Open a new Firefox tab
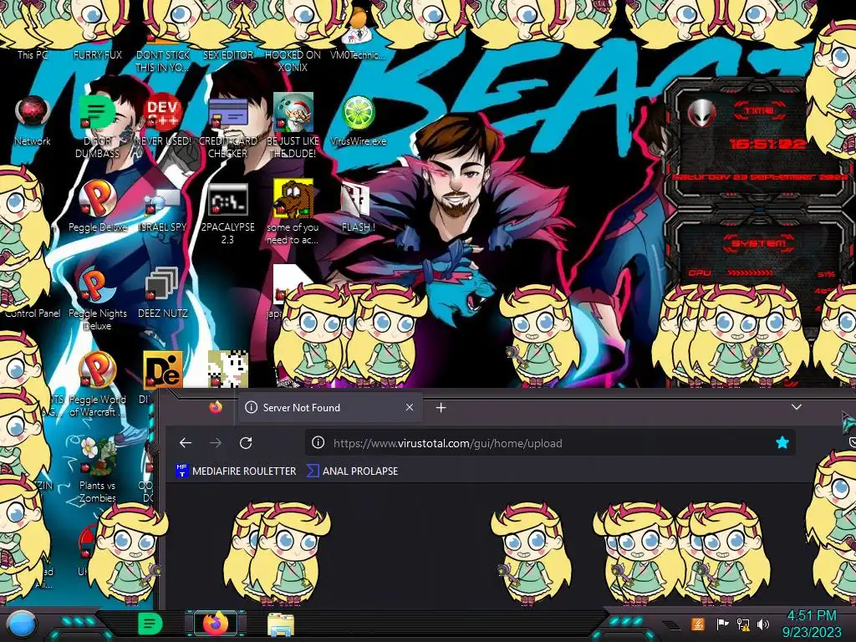The image size is (856, 642). click(x=441, y=407)
